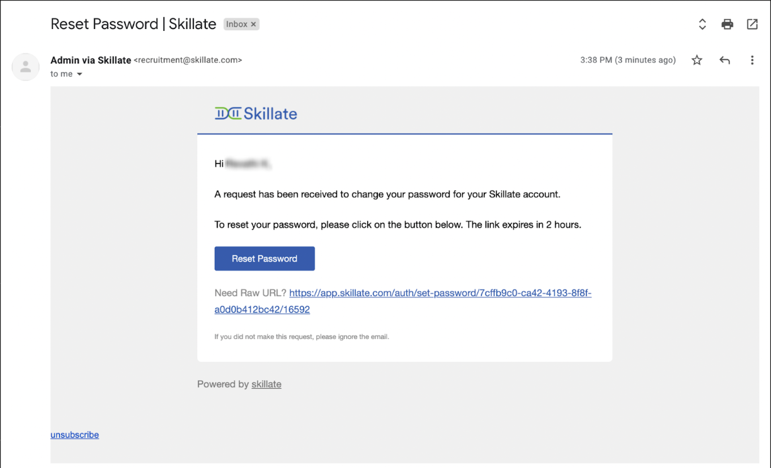Click the sender name 'Admin via Skillate'

[x=91, y=60]
